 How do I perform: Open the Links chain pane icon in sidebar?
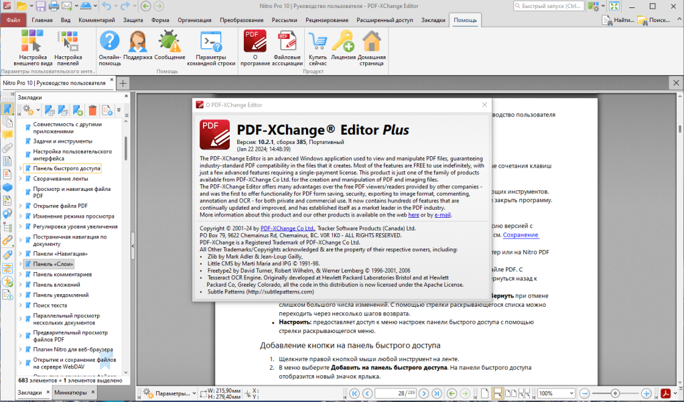tap(7, 241)
